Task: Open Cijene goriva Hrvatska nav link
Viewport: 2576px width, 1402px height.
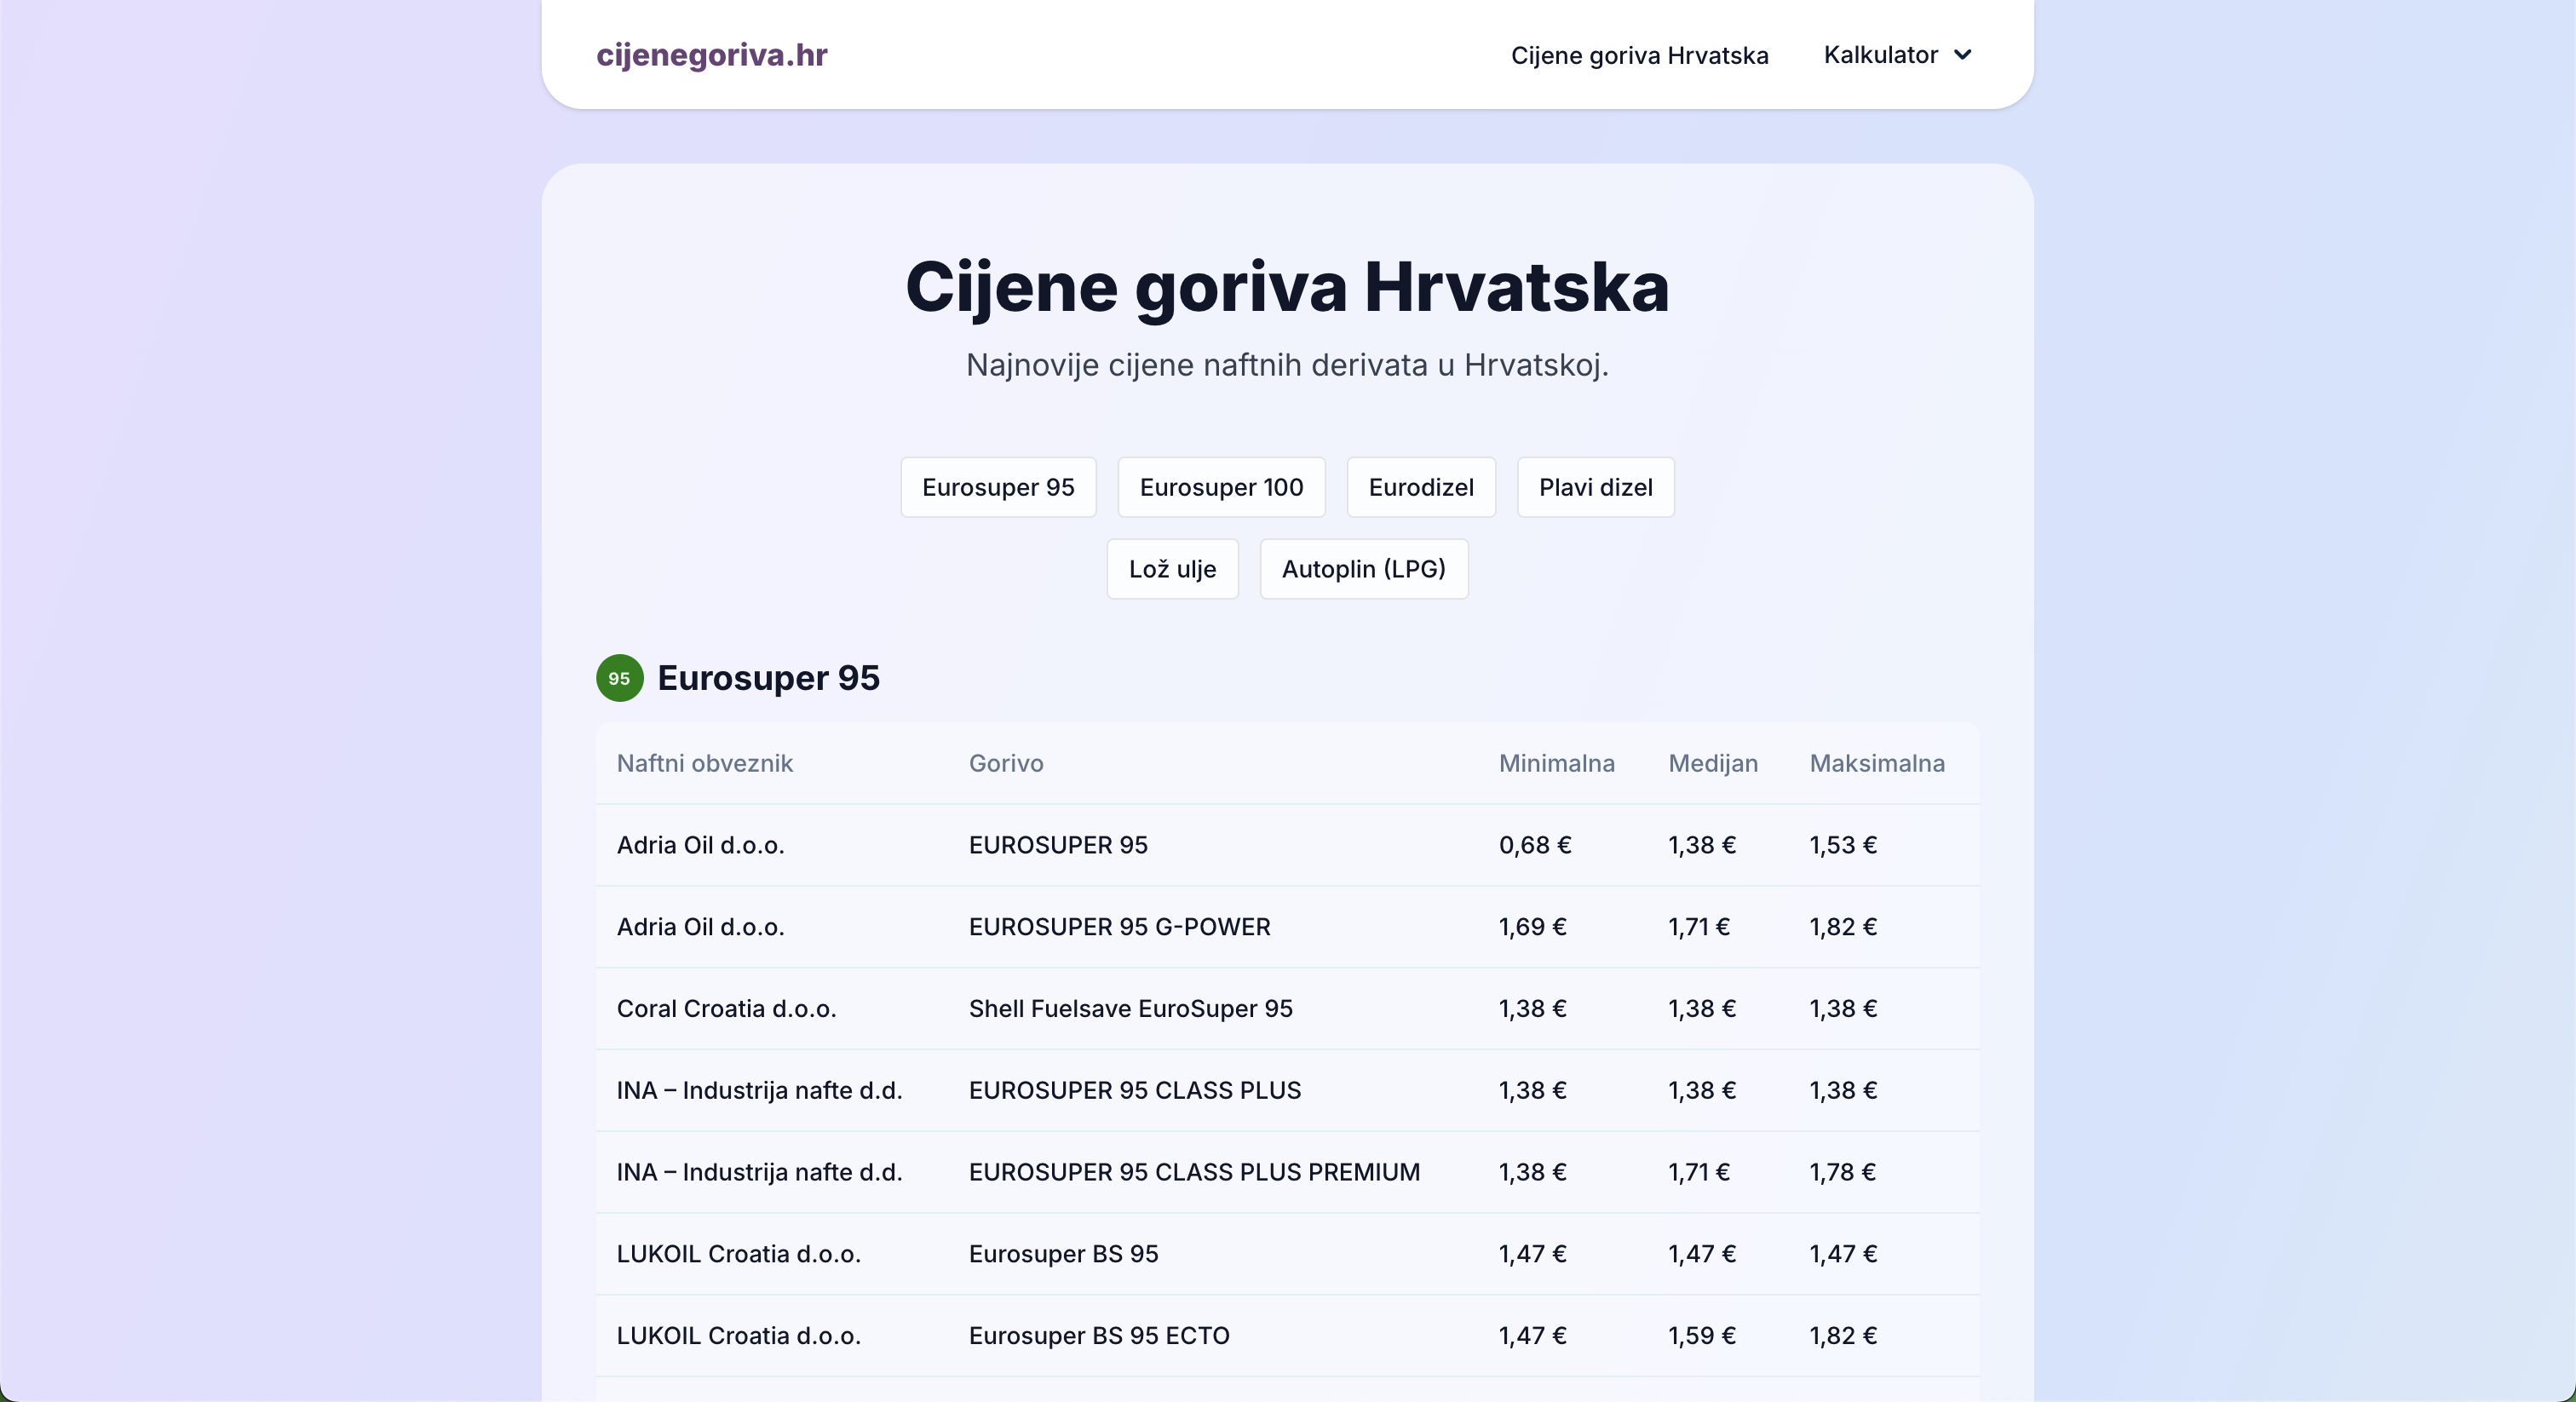Action: point(1639,55)
